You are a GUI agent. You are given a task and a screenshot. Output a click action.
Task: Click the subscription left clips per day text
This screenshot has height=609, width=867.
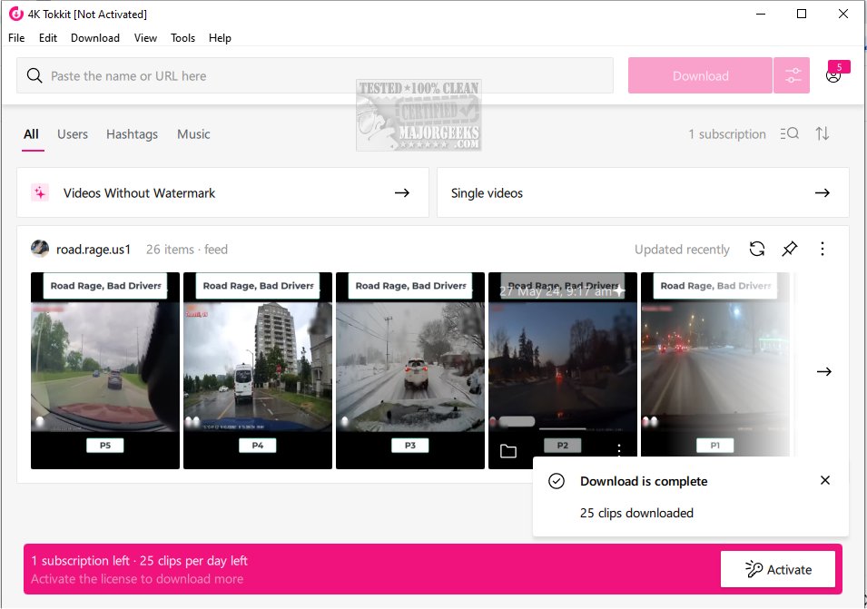(139, 560)
